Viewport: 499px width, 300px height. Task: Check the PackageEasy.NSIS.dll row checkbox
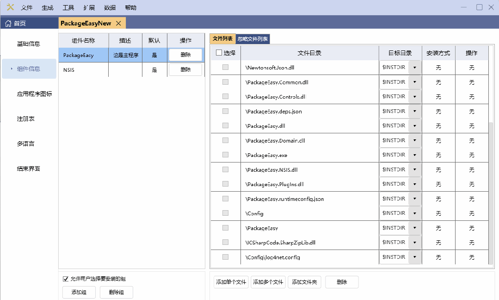[225, 169]
